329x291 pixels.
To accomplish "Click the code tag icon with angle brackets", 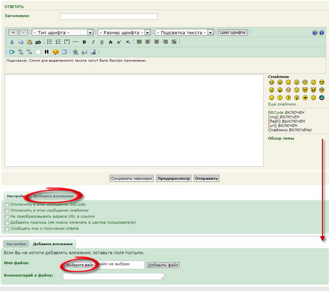I will pos(21,52).
